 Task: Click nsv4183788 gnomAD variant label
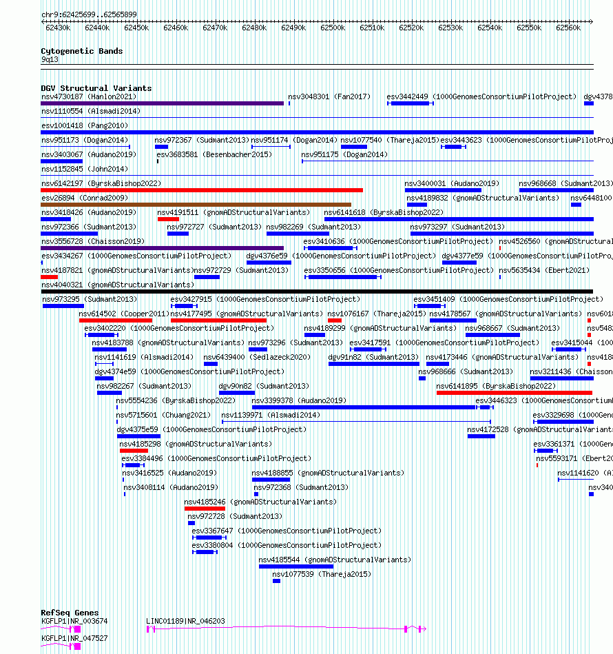(168, 343)
